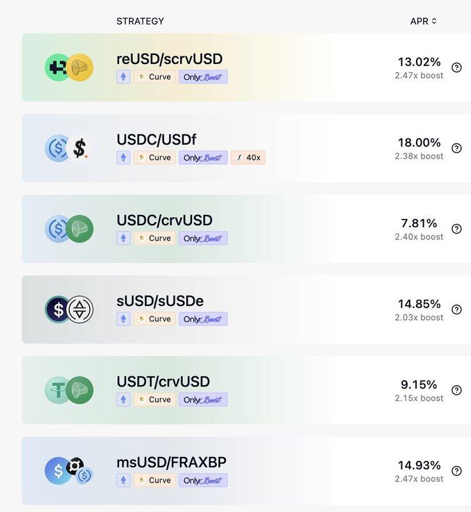Click Ethereum network badge under reUSD/scrvUSD
The width and height of the screenshot is (471, 512).
click(x=124, y=77)
